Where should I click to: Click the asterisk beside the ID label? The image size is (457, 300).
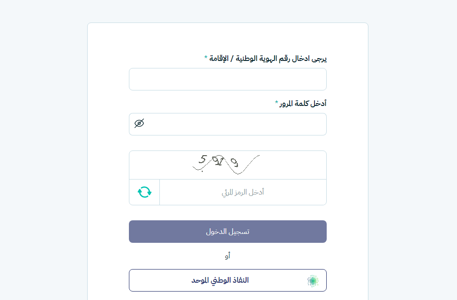tap(206, 58)
